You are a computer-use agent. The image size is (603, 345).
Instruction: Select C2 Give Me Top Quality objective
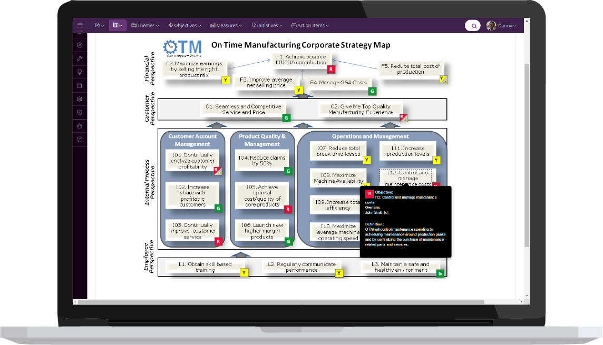tap(361, 109)
